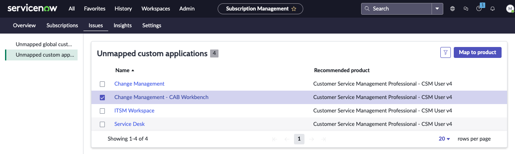The image size is (515, 154).
Task: Open the ITSM Workspace link
Action: point(134,111)
